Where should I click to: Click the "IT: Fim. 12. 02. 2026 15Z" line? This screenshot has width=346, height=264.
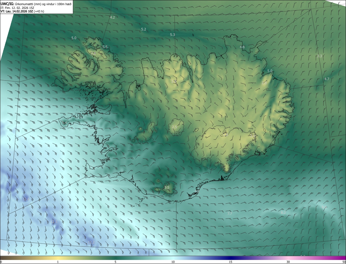pos(17,8)
